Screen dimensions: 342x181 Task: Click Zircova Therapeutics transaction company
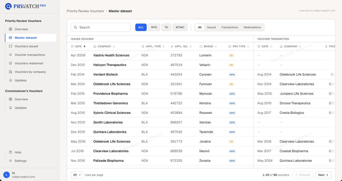coord(295,103)
